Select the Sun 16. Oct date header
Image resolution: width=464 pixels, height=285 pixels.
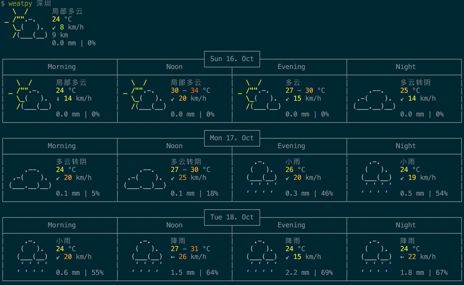click(x=232, y=59)
